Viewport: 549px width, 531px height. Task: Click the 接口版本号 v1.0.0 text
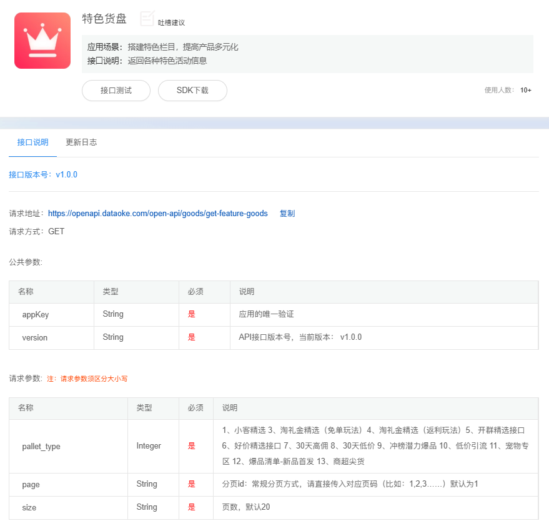[x=43, y=175]
